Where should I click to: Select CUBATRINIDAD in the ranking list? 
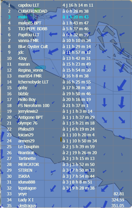(x=33, y=11)
